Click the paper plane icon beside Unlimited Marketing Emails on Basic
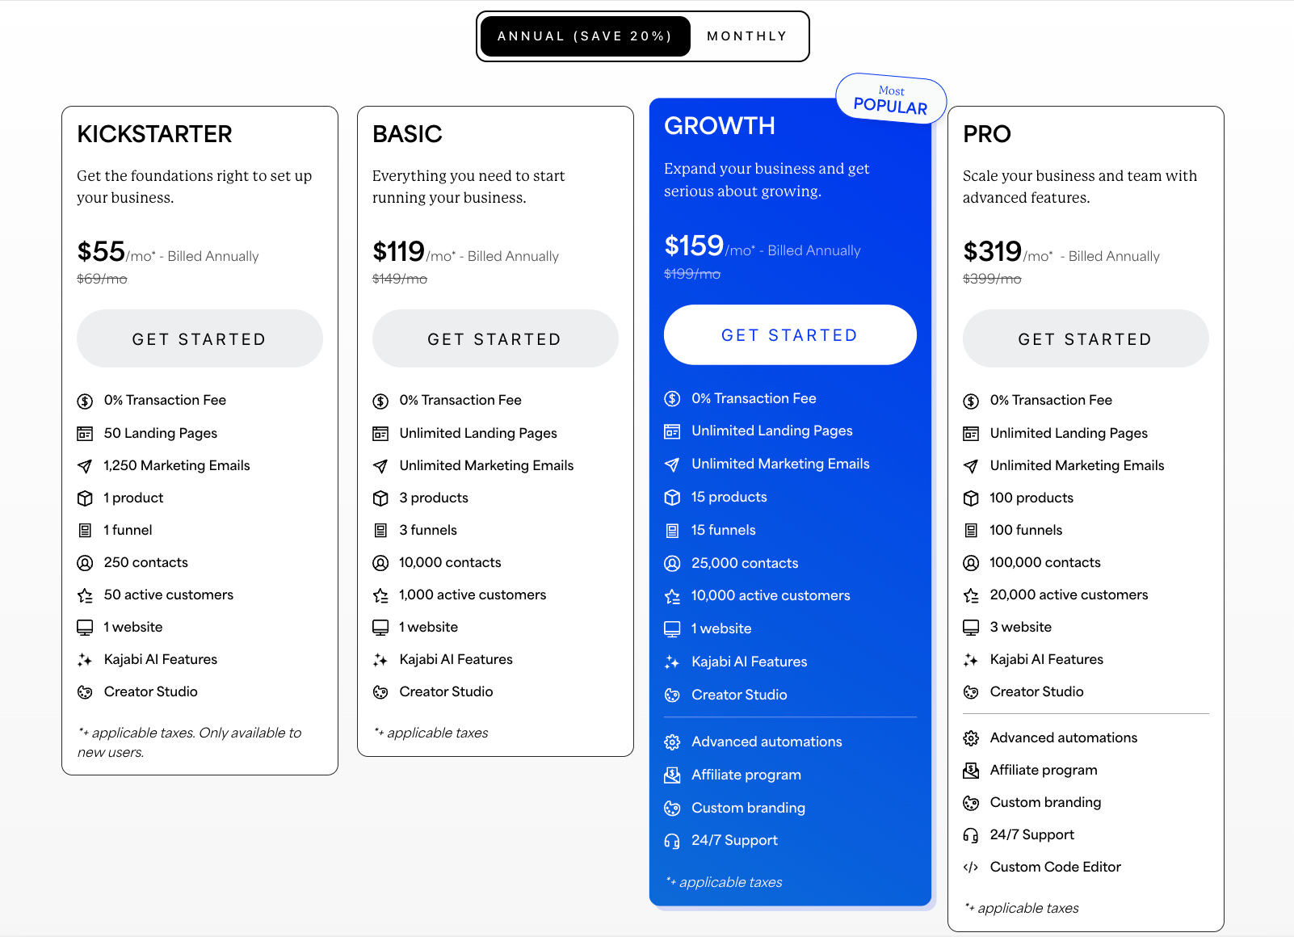Screen dimensions: 1294x937 click(380, 465)
